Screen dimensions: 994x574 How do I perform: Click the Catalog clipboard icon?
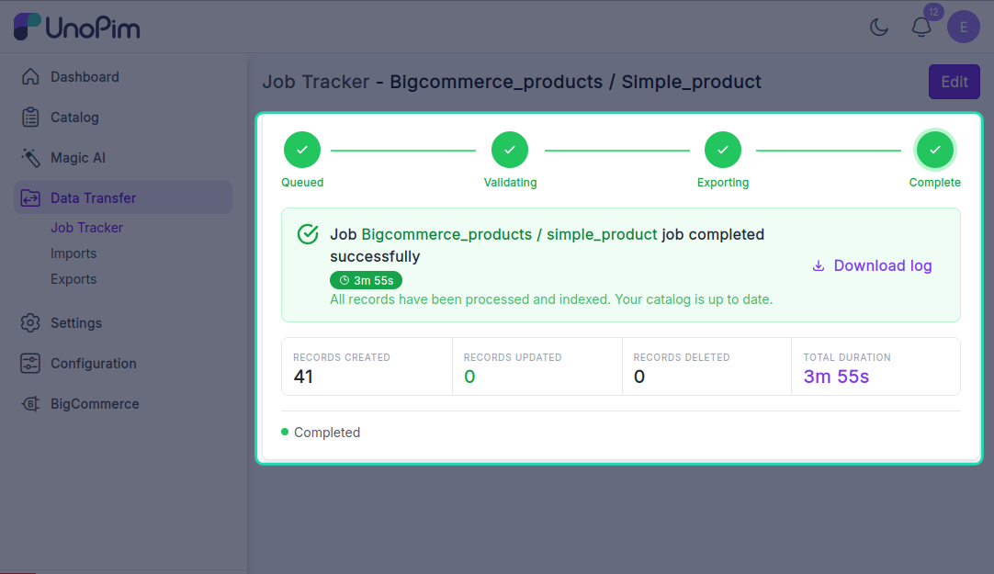(30, 118)
